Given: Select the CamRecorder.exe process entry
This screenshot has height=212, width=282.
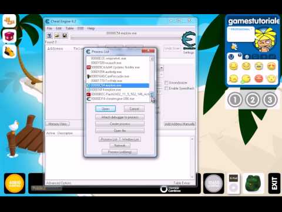Looking at the screenshot, I should click(117, 76).
